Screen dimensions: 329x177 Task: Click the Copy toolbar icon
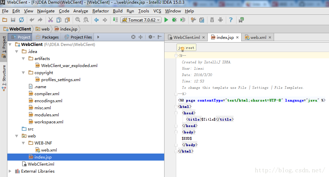tap(59, 20)
